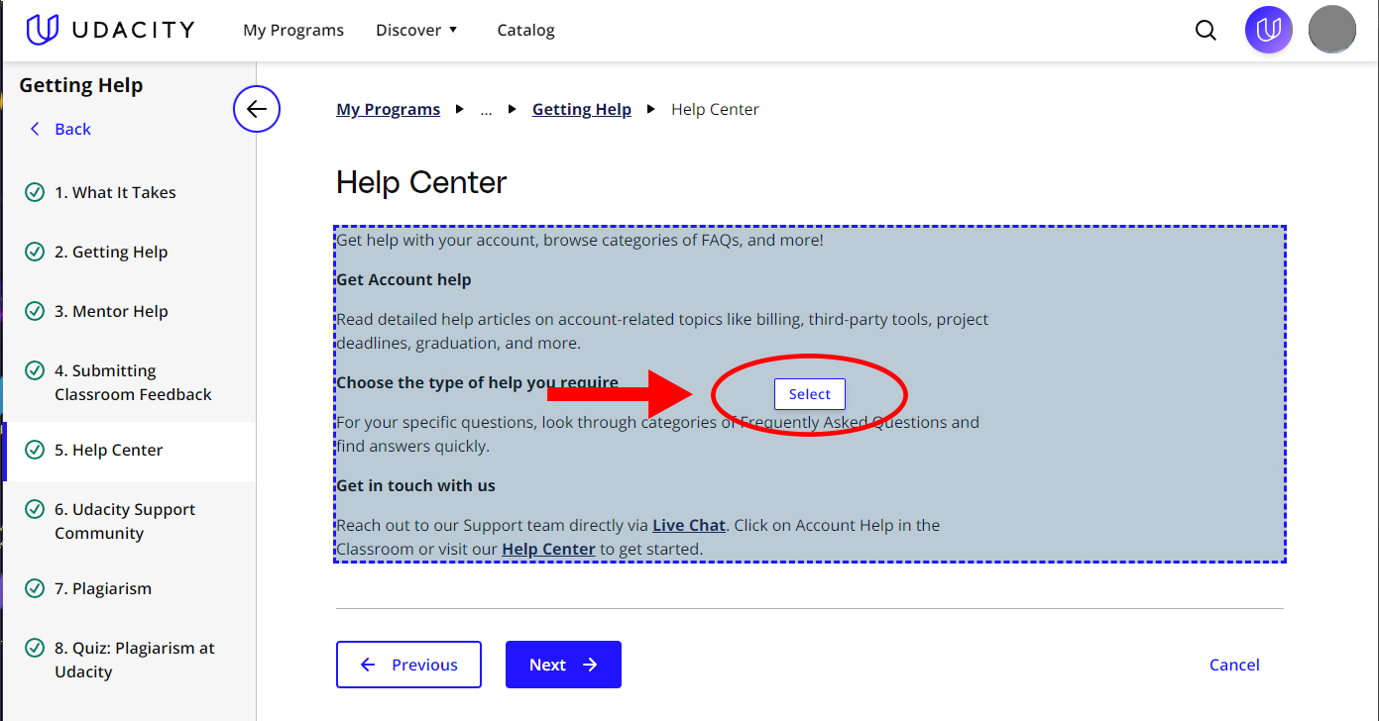Click the Help Center page heading
1379x721 pixels.
point(421,182)
